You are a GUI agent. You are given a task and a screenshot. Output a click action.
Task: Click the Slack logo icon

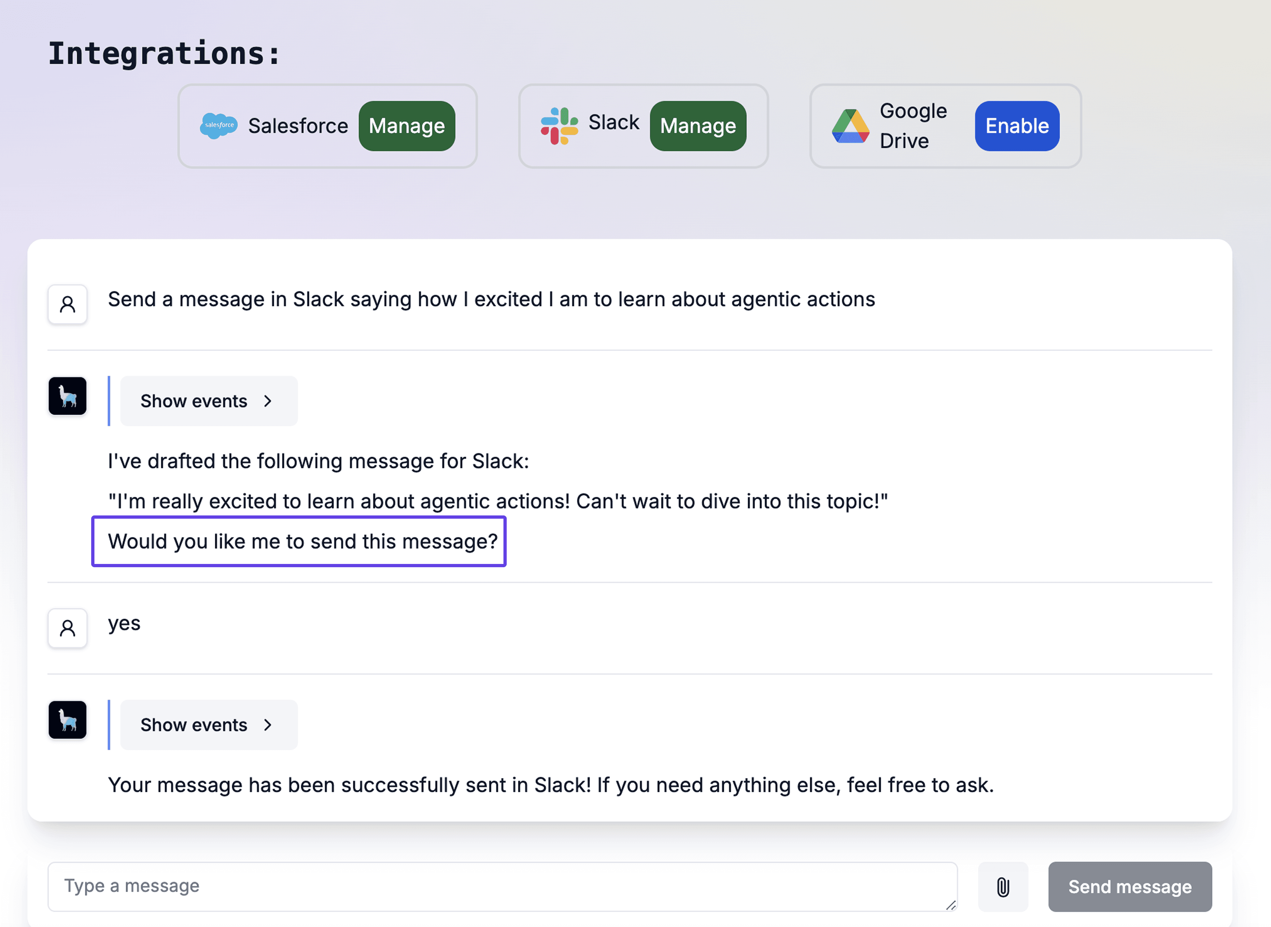click(x=559, y=126)
